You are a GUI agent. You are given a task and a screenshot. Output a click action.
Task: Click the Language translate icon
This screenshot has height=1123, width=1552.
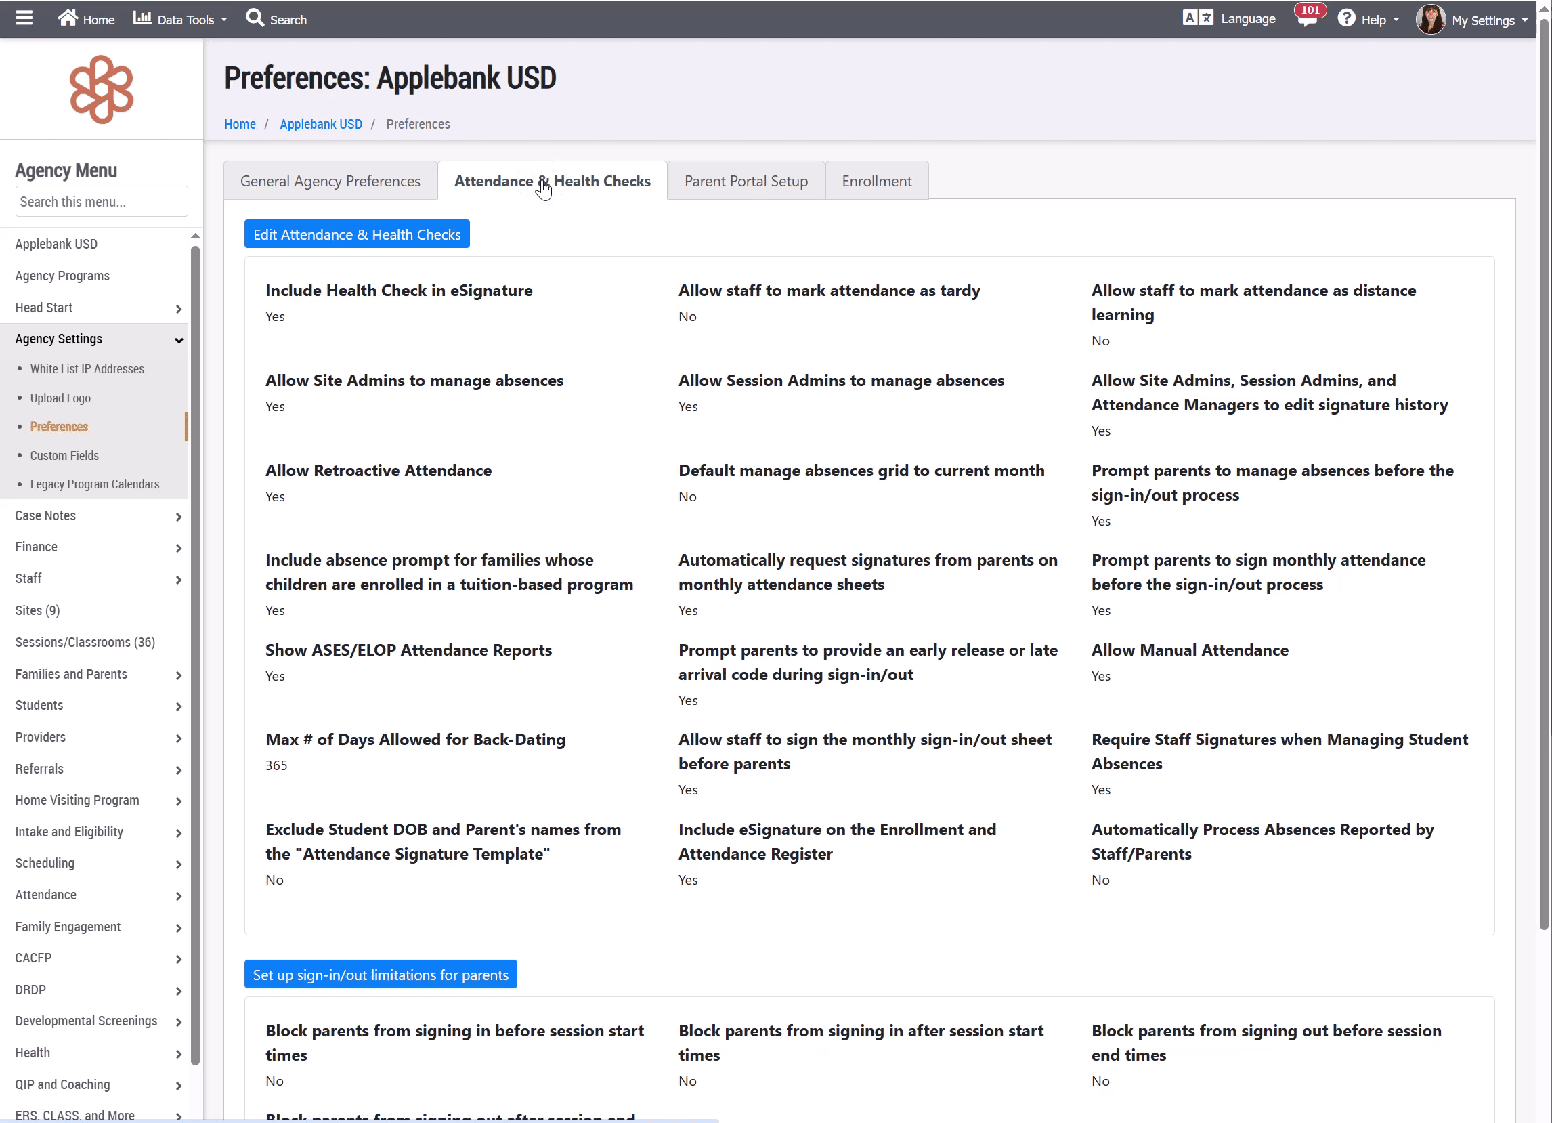pos(1197,18)
